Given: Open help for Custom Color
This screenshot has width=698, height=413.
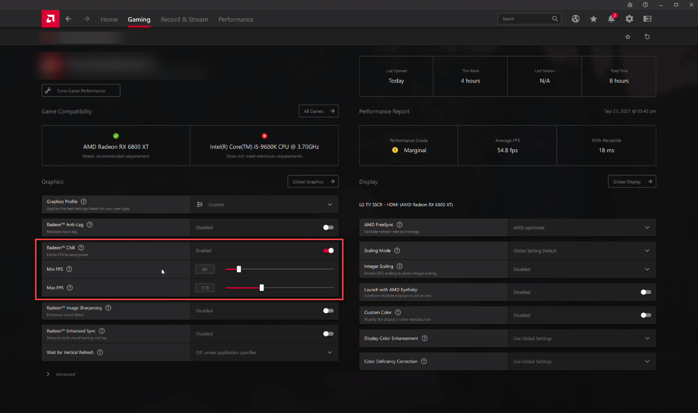Looking at the screenshot, I should pos(398,312).
